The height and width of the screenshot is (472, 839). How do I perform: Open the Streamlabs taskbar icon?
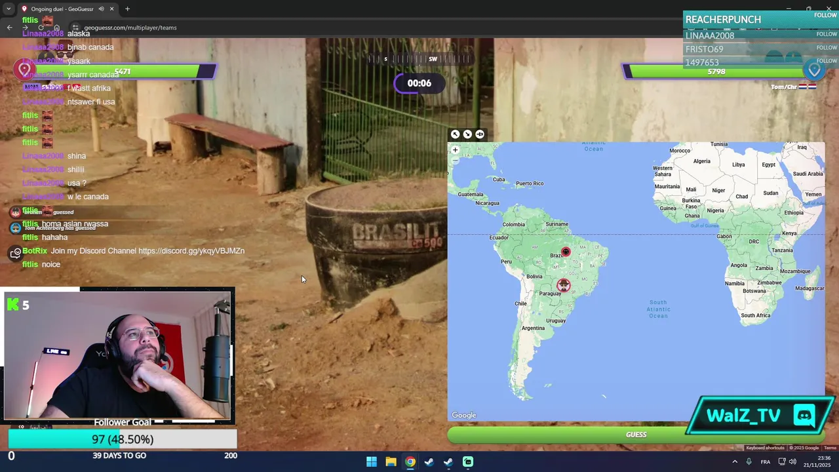pyautogui.click(x=468, y=462)
